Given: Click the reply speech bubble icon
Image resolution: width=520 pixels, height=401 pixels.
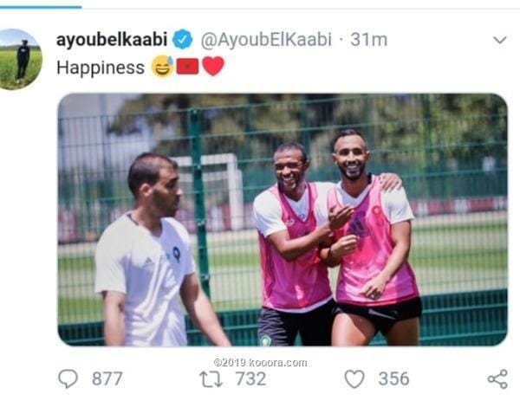Looking at the screenshot, I should (x=68, y=378).
